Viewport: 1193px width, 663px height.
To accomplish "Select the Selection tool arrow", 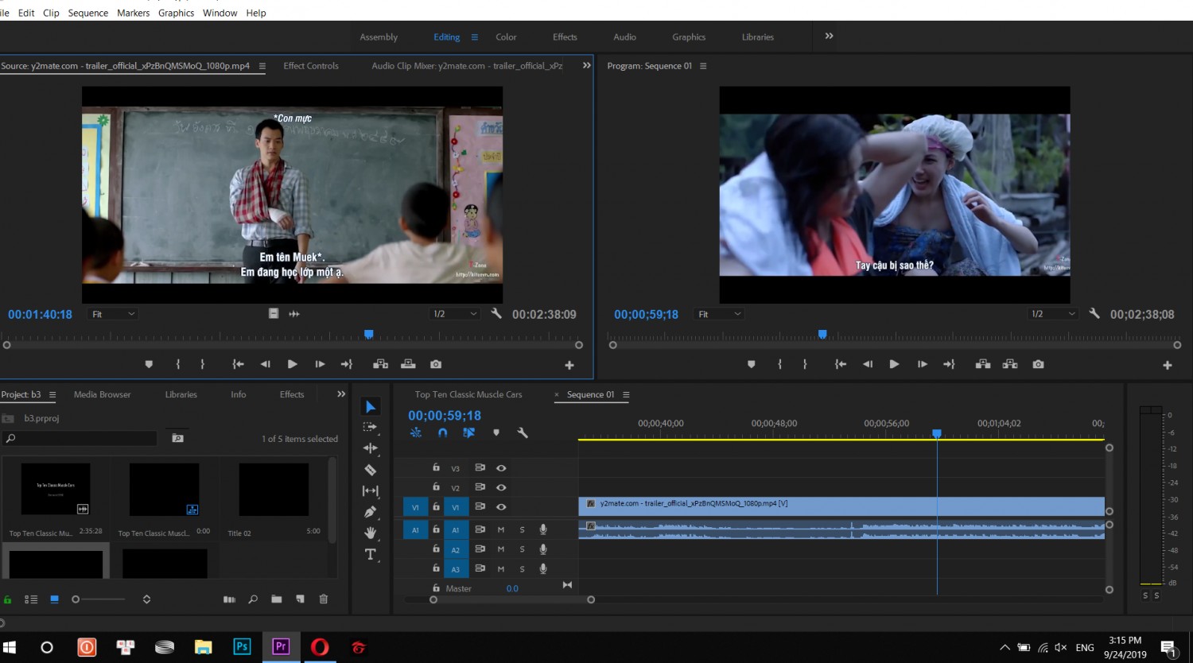I will (x=370, y=407).
